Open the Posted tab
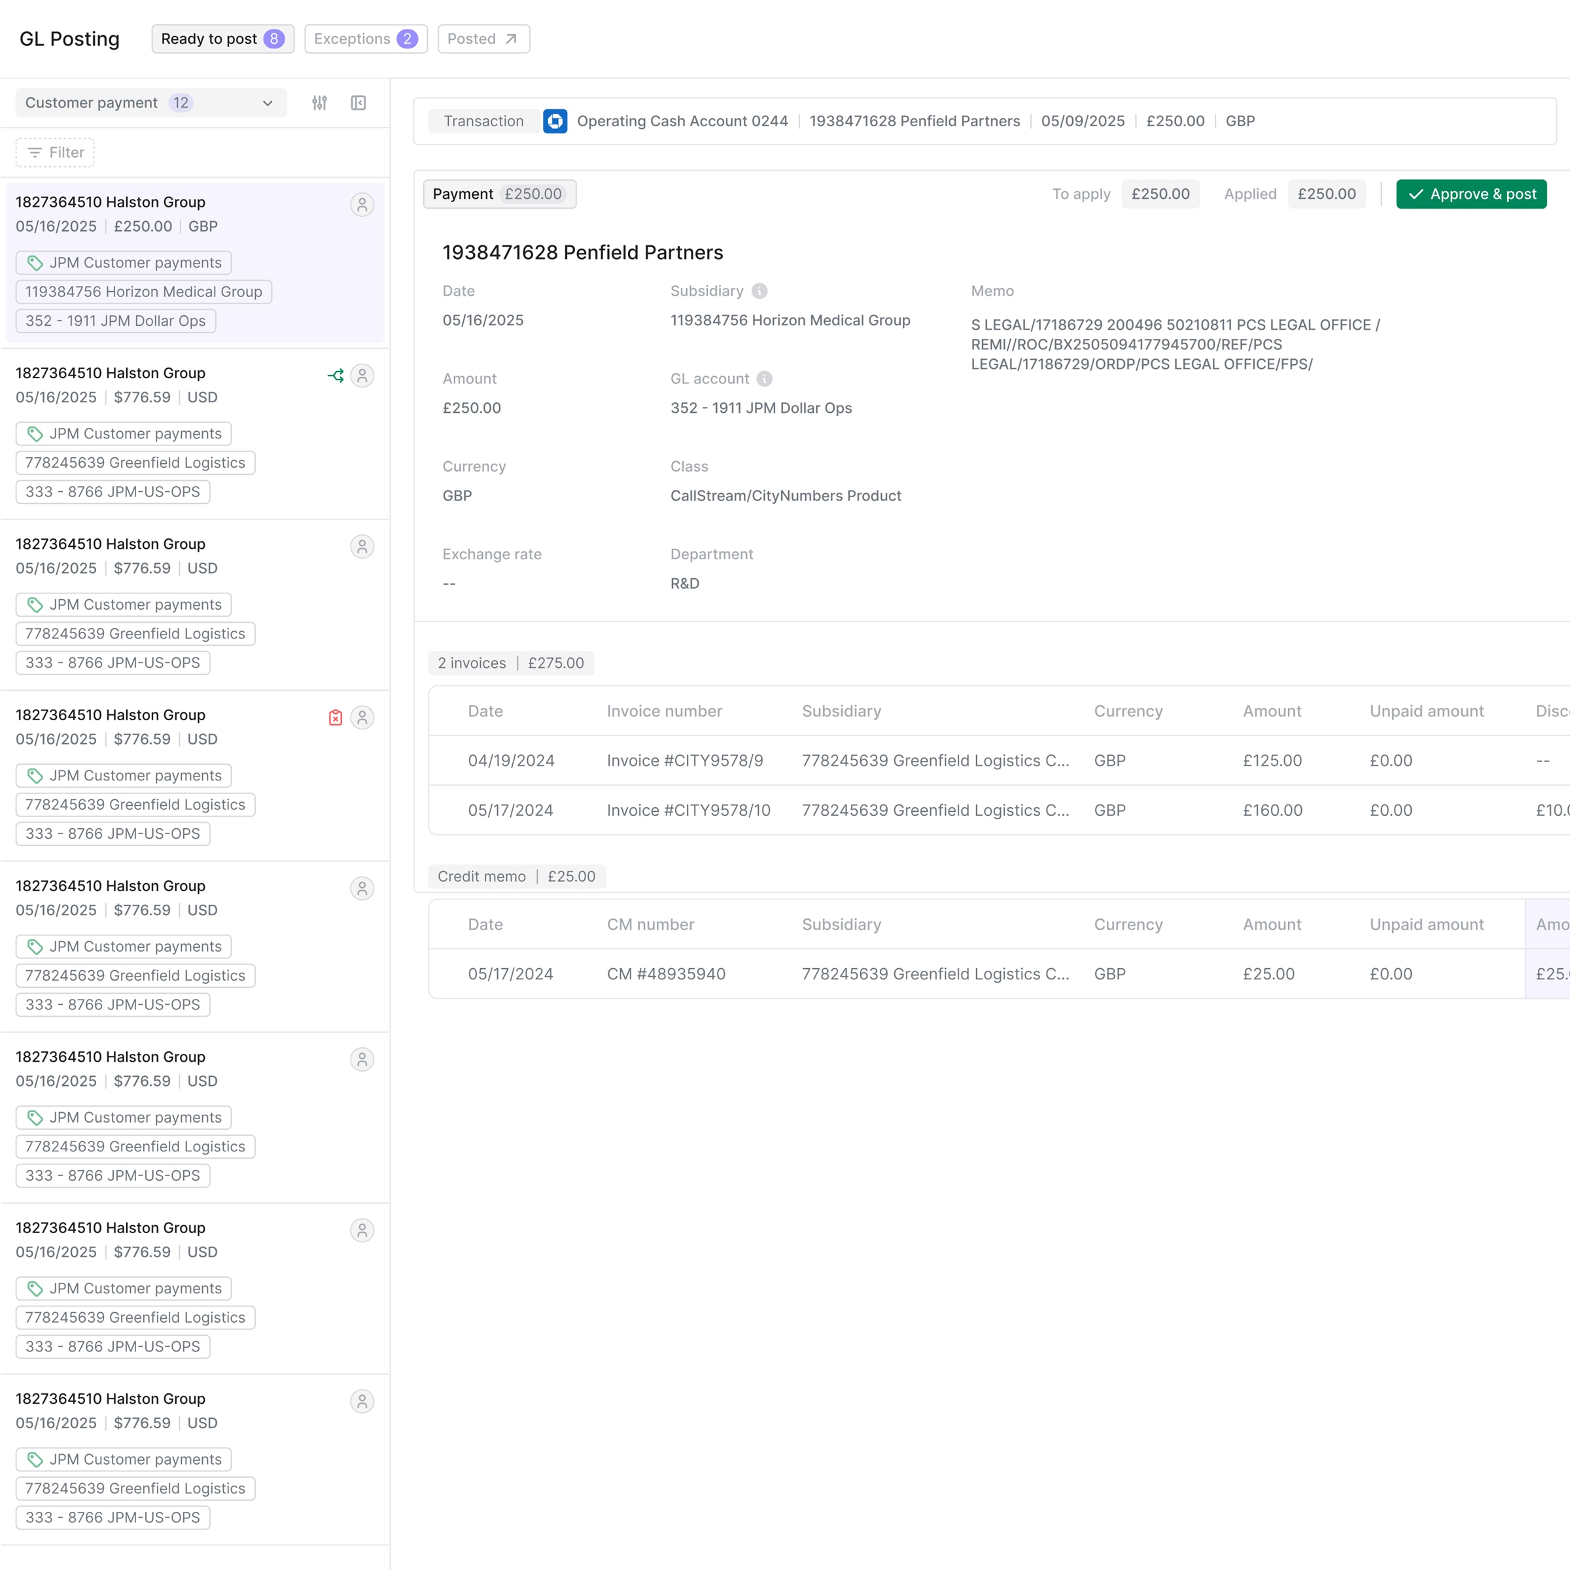 pyautogui.click(x=483, y=39)
